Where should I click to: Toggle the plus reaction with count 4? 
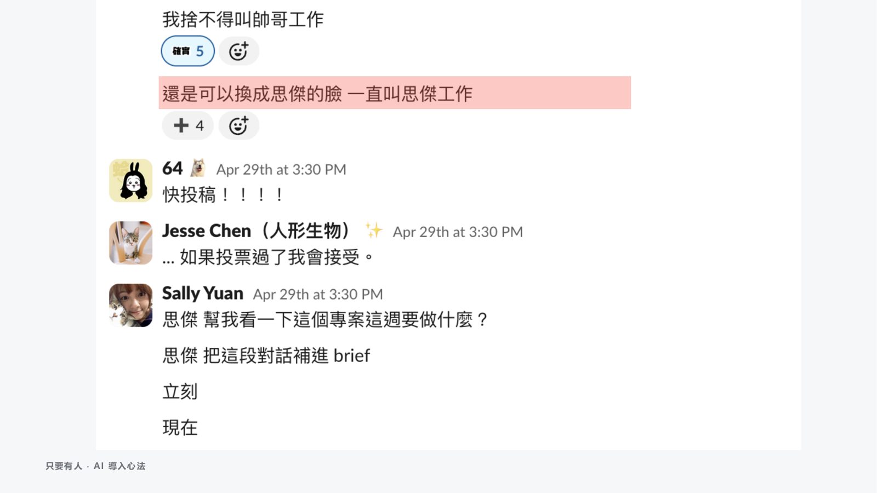tap(187, 125)
